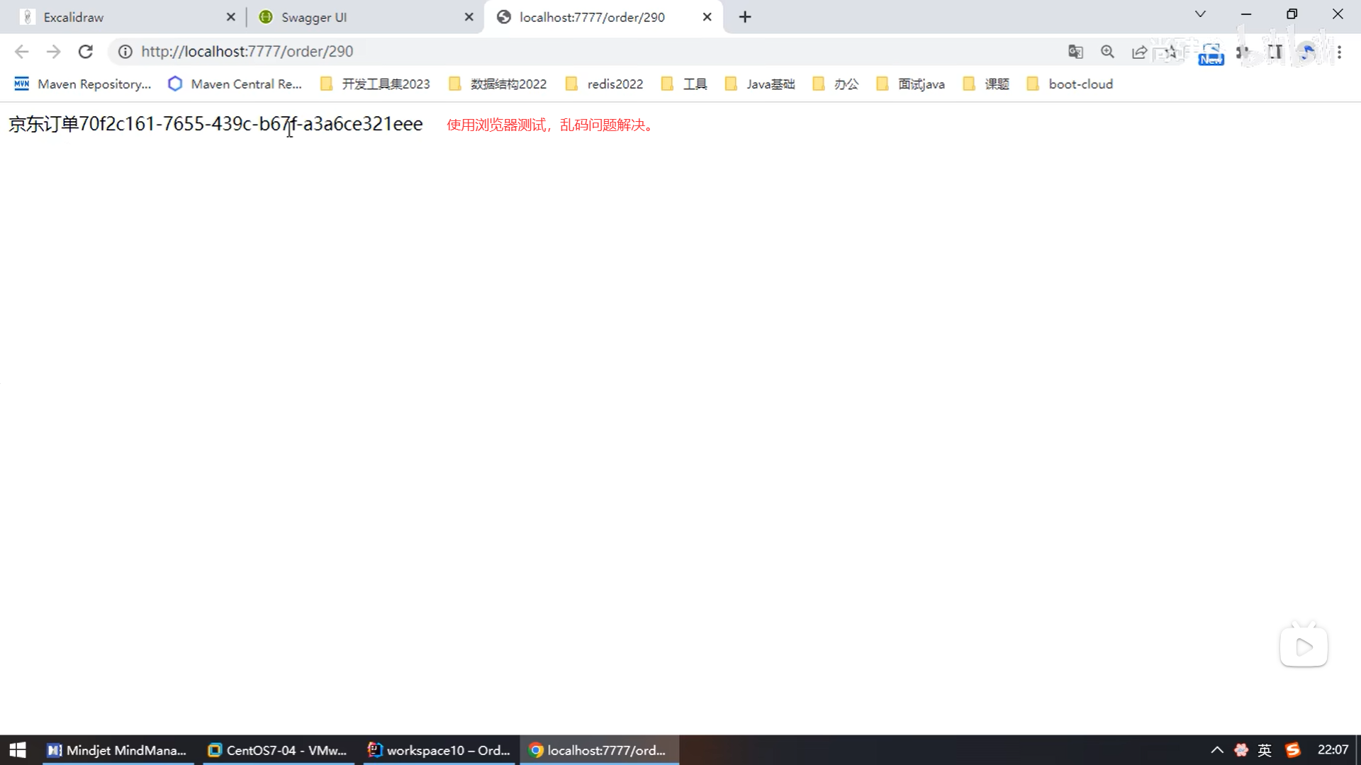Open Chrome three-dot menu

pos(1339,52)
